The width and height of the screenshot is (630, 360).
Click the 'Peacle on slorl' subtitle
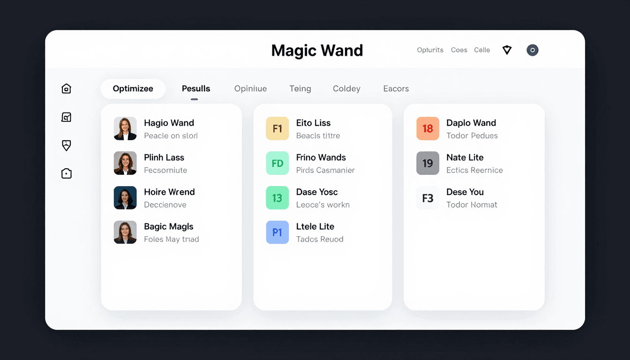[171, 136]
